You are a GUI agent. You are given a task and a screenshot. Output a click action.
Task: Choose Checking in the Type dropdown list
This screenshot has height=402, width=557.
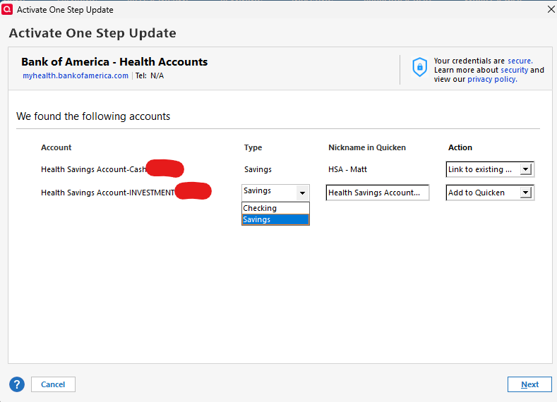point(275,208)
